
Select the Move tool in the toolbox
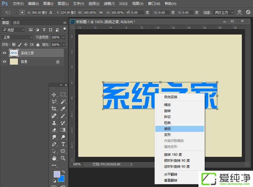pyautogui.click(x=54, y=95)
